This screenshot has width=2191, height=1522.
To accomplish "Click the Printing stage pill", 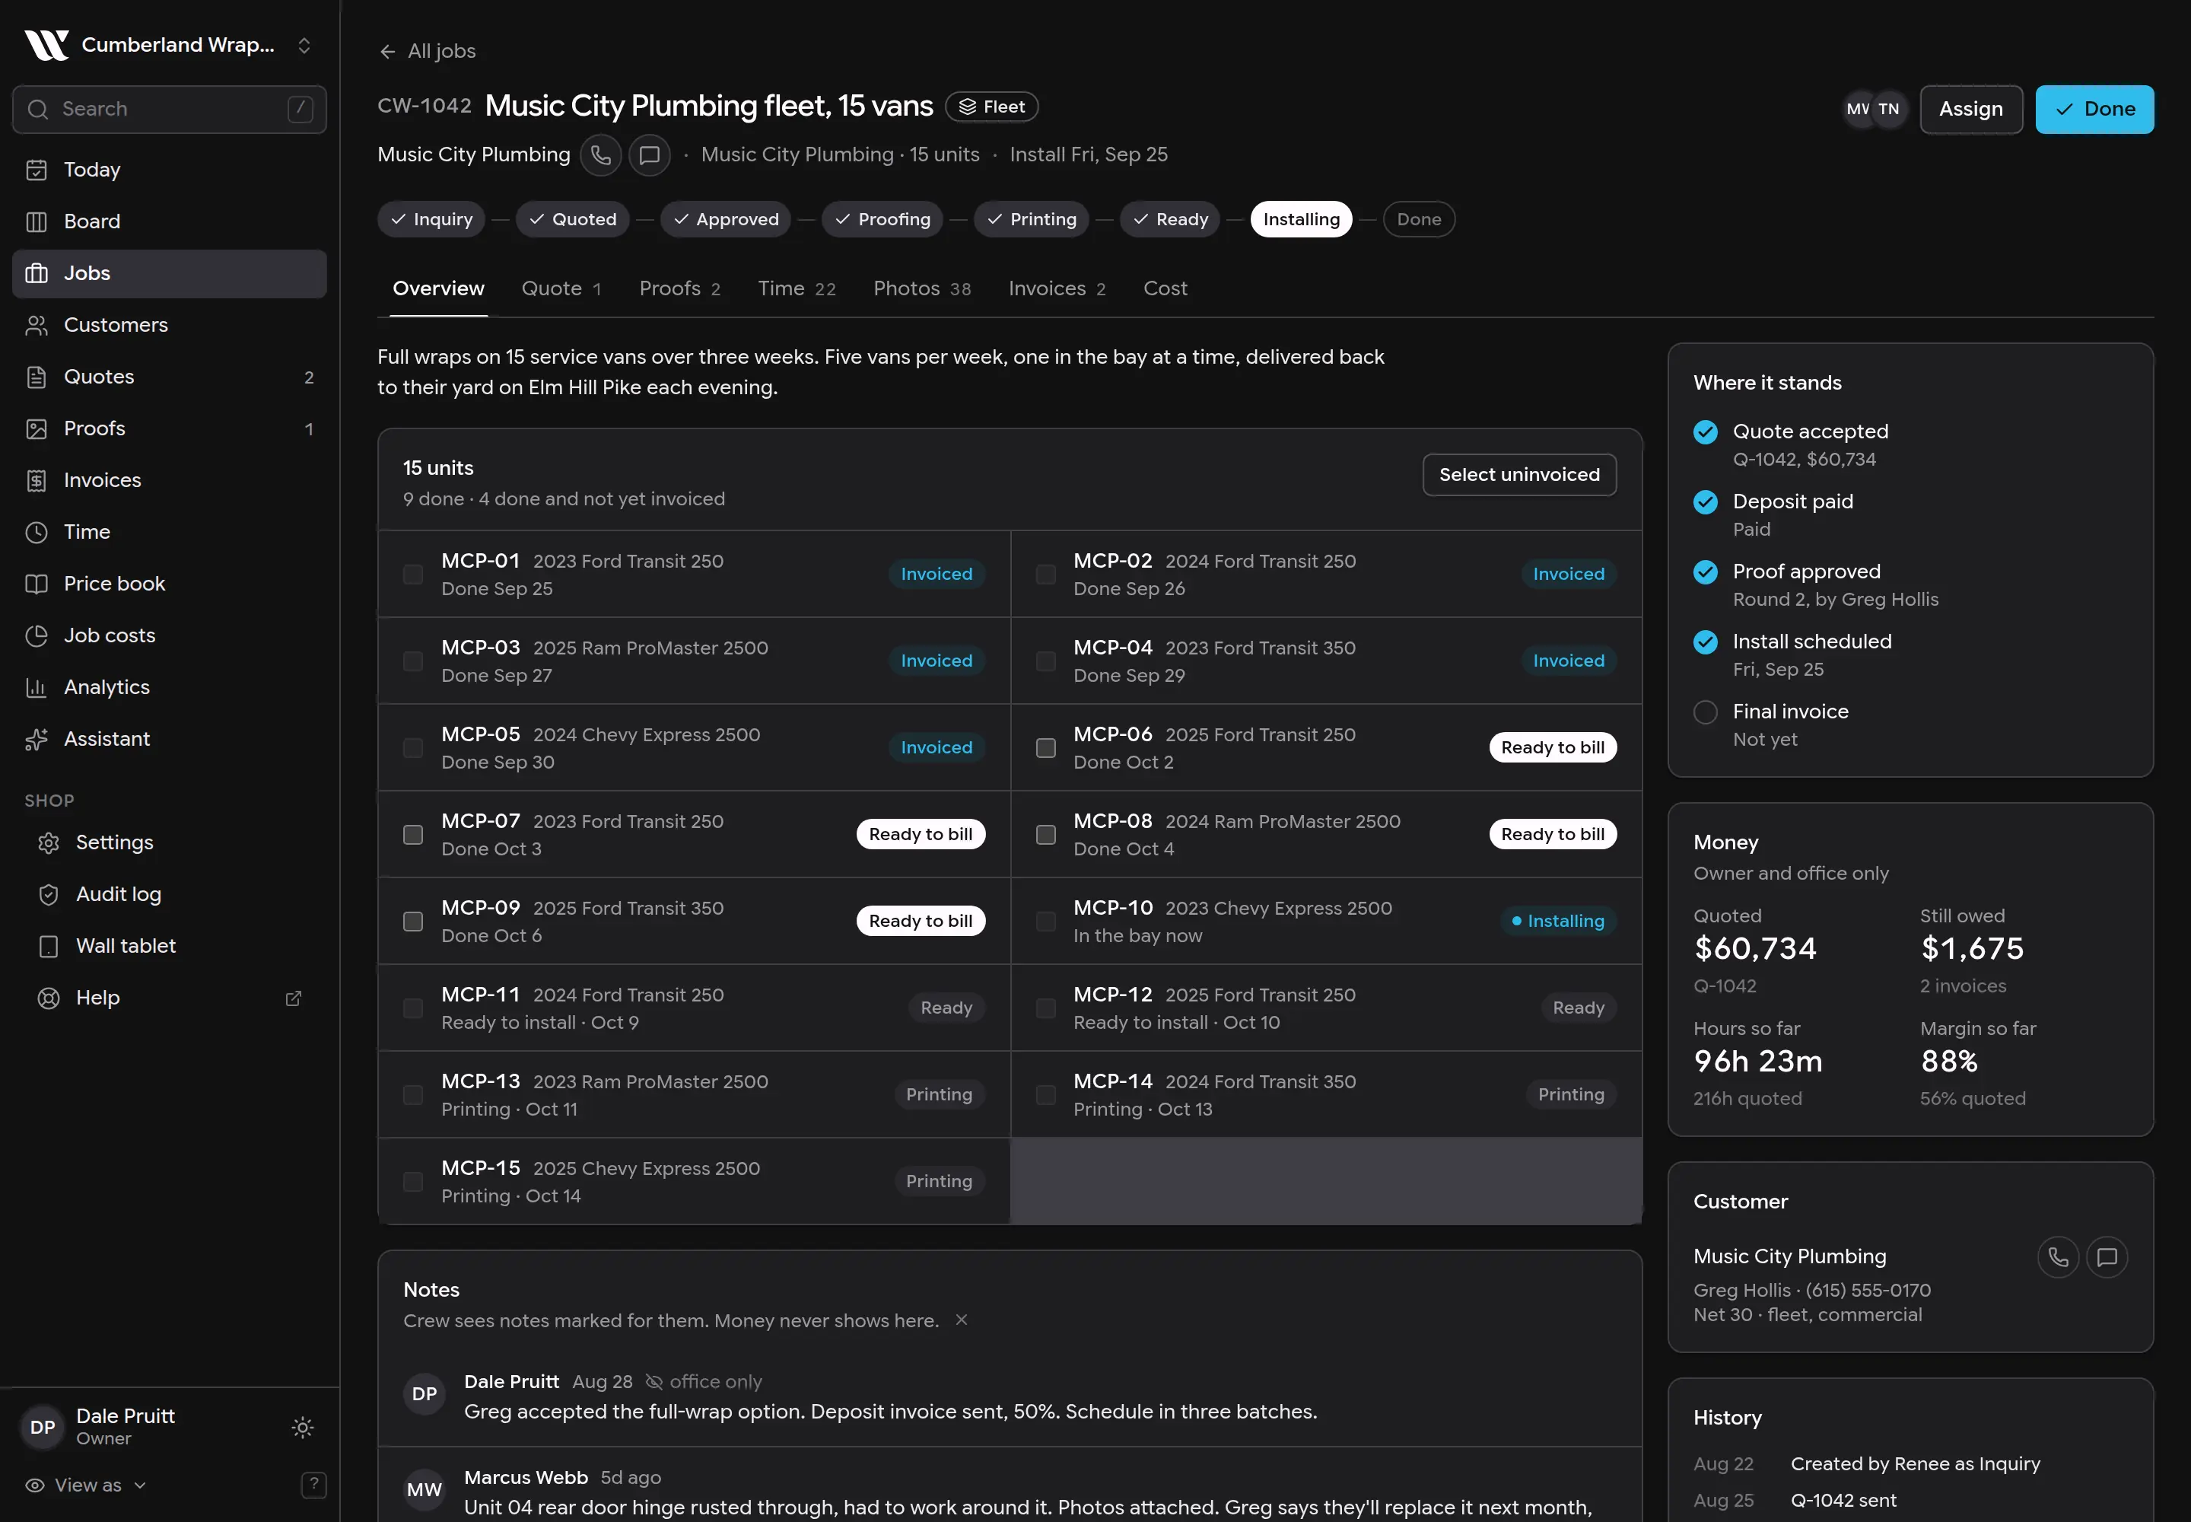I will coord(1032,219).
